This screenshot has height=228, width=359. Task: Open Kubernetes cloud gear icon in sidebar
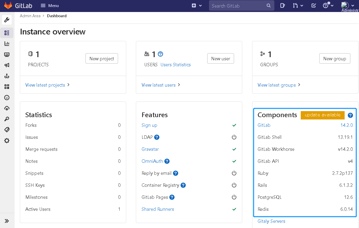(x=7, y=108)
